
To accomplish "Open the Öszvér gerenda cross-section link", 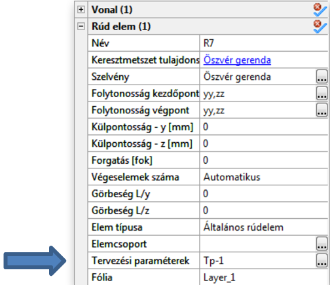I will 237,60.
